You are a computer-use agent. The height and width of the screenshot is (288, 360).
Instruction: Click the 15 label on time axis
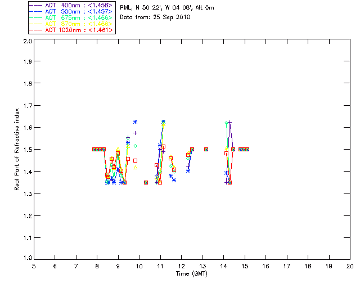(245, 267)
